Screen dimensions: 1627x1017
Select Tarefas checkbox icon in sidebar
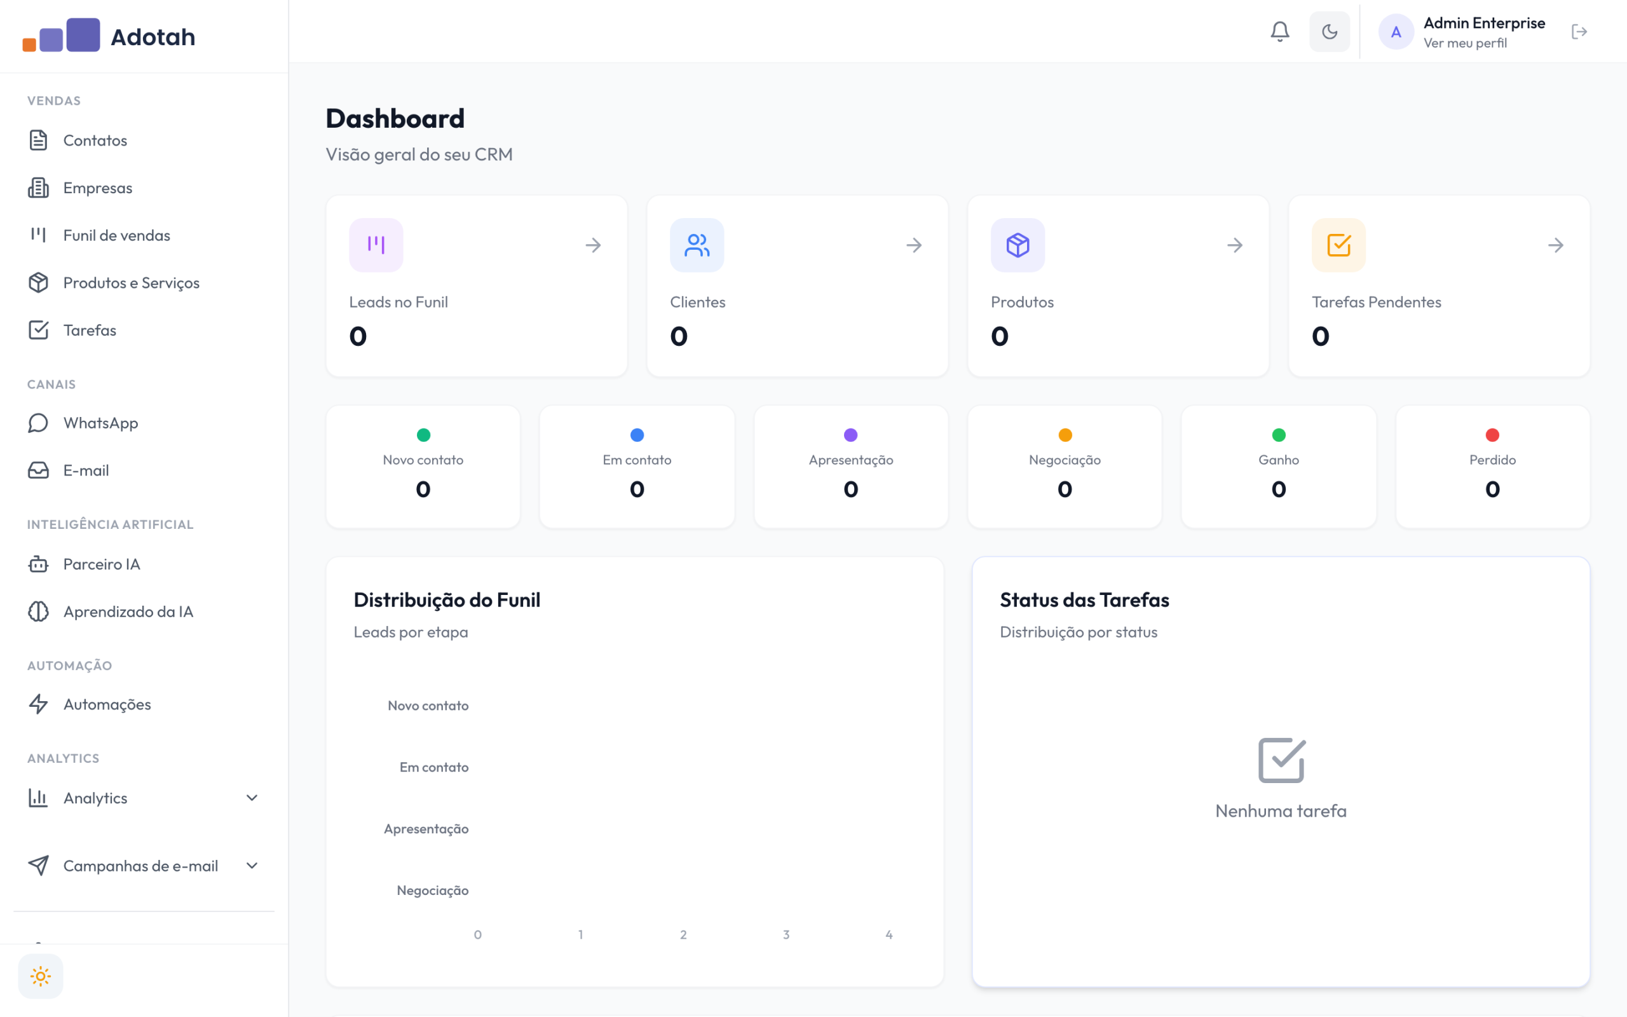pyautogui.click(x=38, y=330)
